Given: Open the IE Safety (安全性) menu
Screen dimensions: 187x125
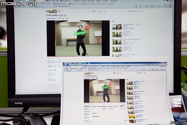Looking at the screenshot, I should click(x=159, y=6).
